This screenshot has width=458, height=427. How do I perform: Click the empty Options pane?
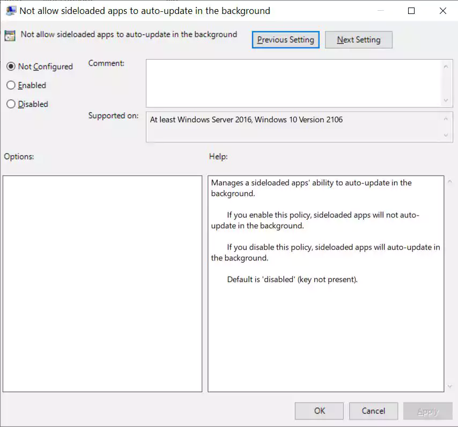point(102,284)
